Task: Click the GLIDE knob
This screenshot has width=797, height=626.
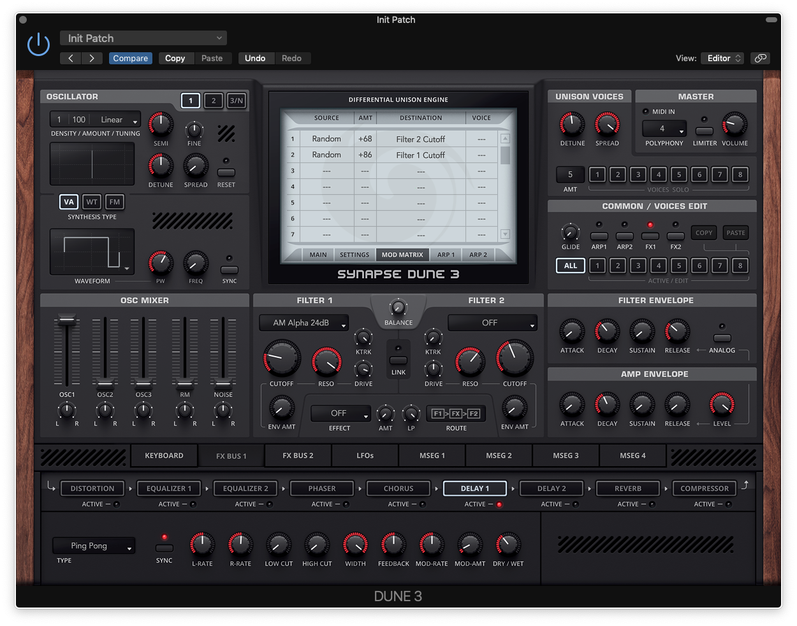Action: coord(570,232)
